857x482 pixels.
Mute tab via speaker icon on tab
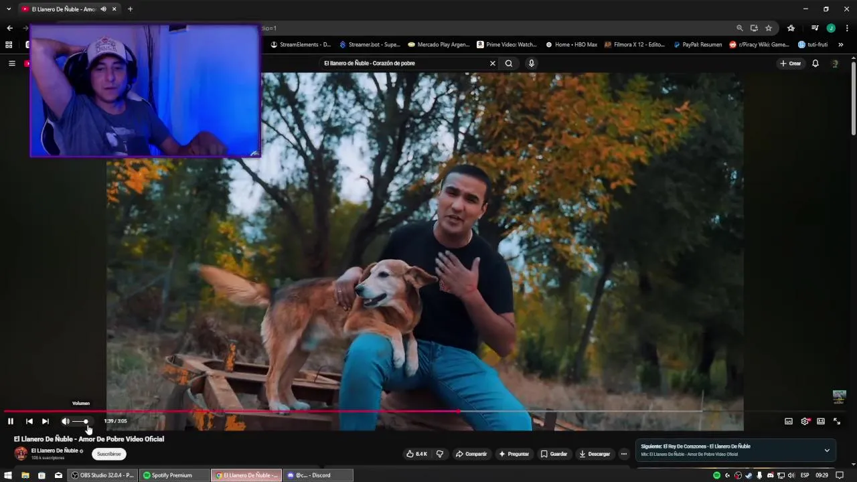(x=104, y=9)
